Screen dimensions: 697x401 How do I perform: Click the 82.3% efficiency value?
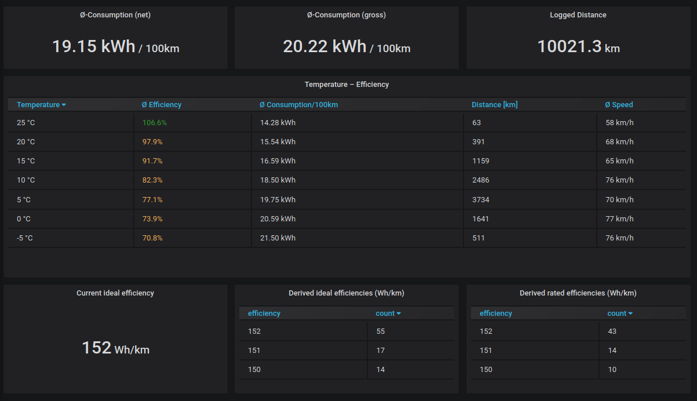click(152, 180)
